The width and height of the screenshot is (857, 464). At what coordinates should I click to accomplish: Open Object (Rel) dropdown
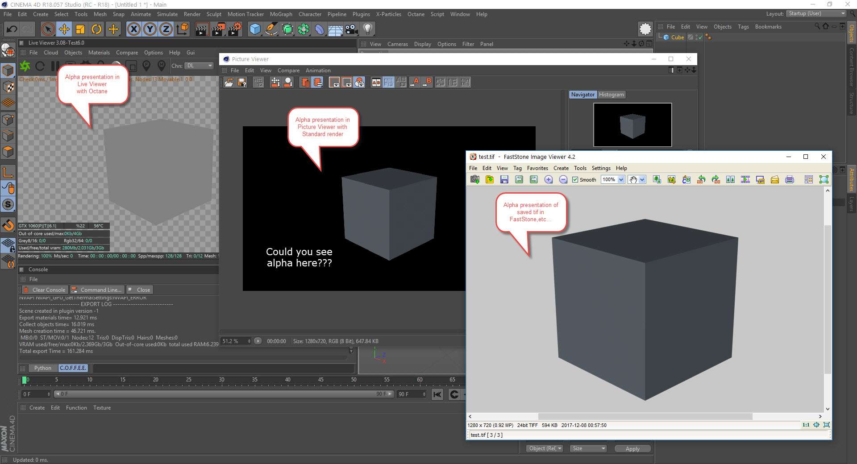point(545,449)
